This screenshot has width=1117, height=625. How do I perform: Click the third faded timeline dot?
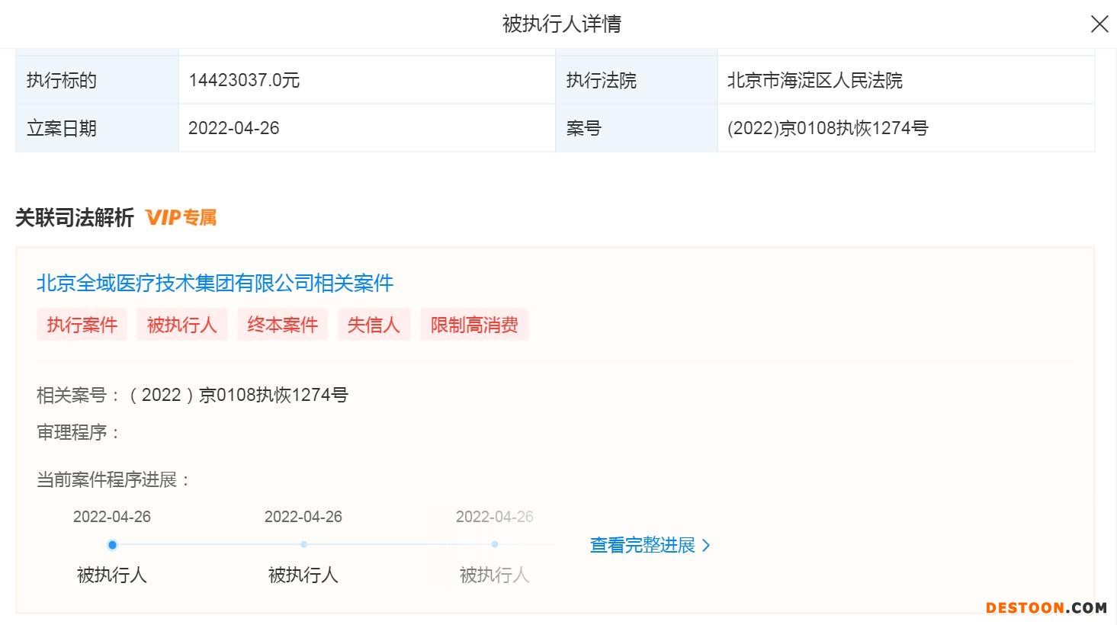point(495,544)
